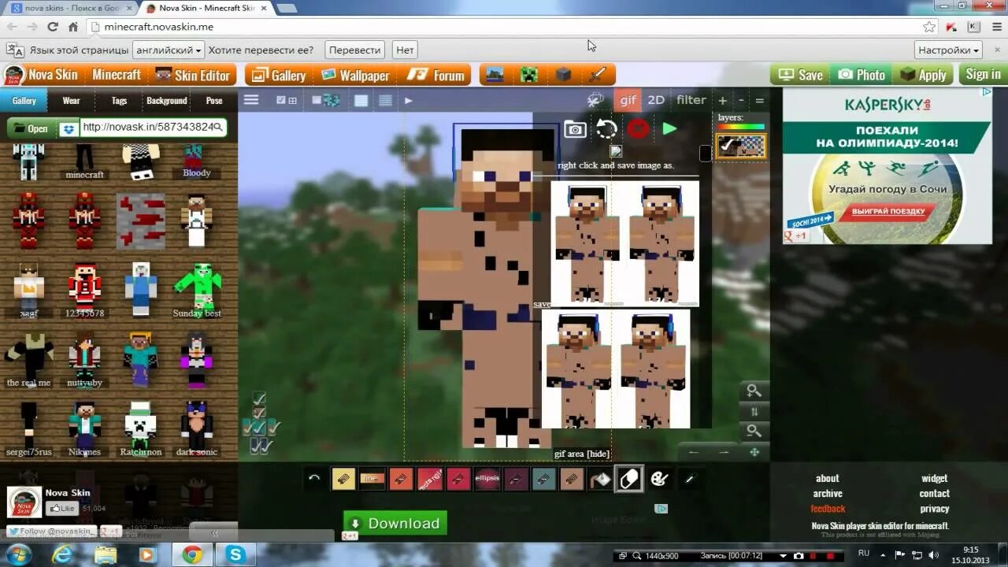Click the Photo button
Screen dimensions: 1008x567
[x=862, y=75]
